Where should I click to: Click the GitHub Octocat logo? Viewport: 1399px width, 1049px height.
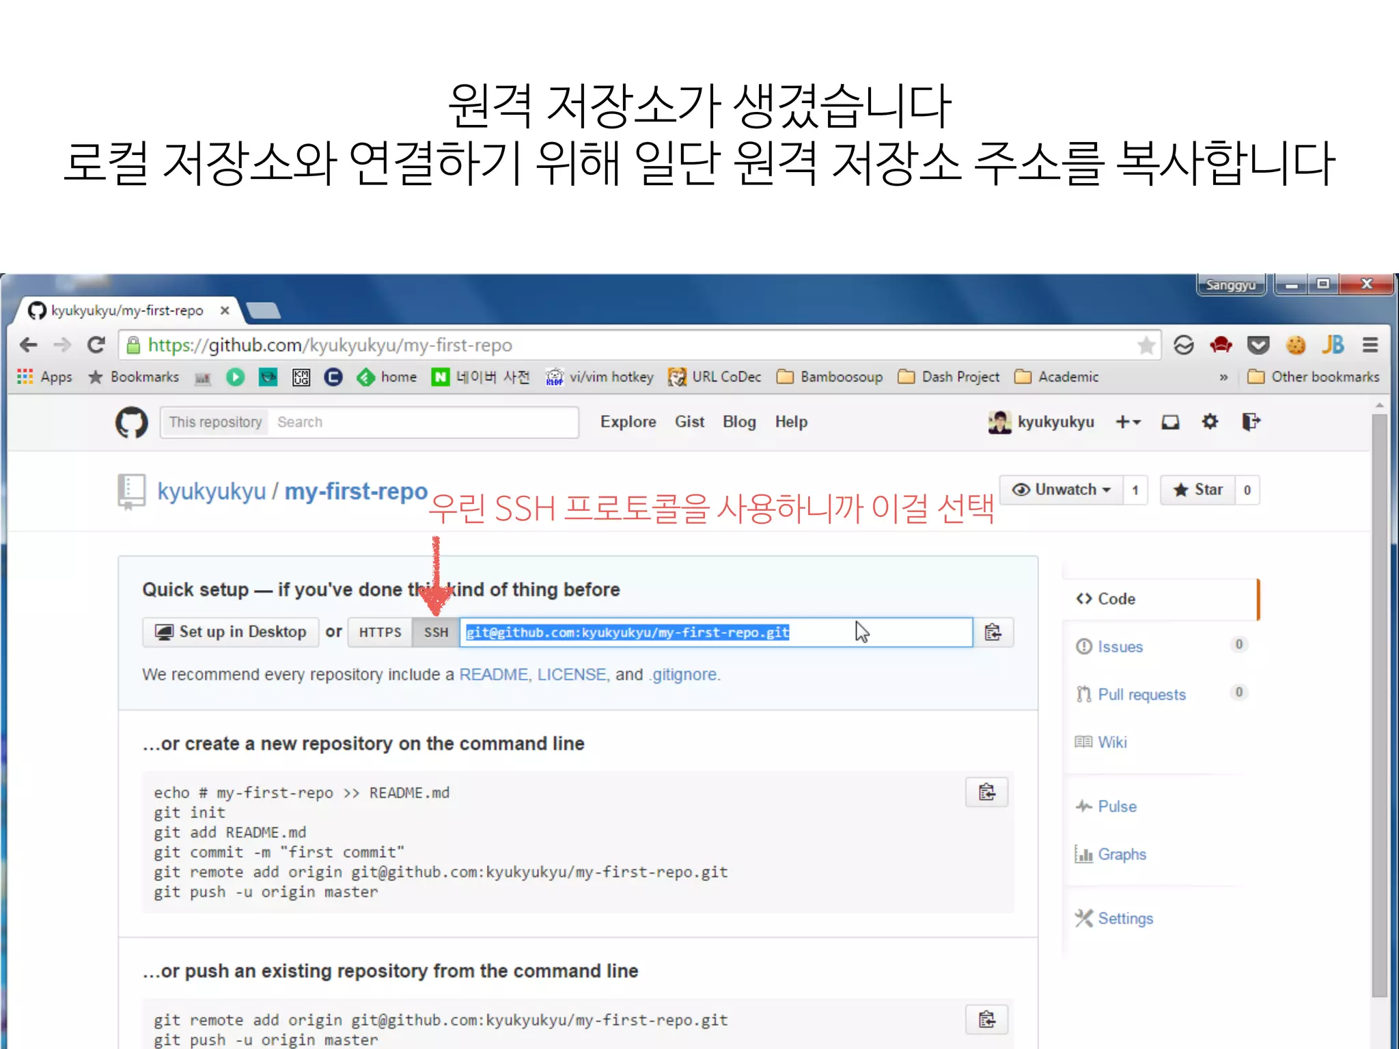(x=131, y=422)
